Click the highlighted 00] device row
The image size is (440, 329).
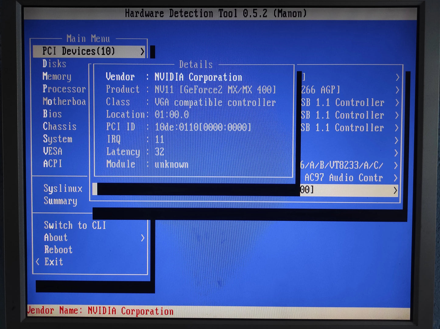pyautogui.click(x=349, y=190)
